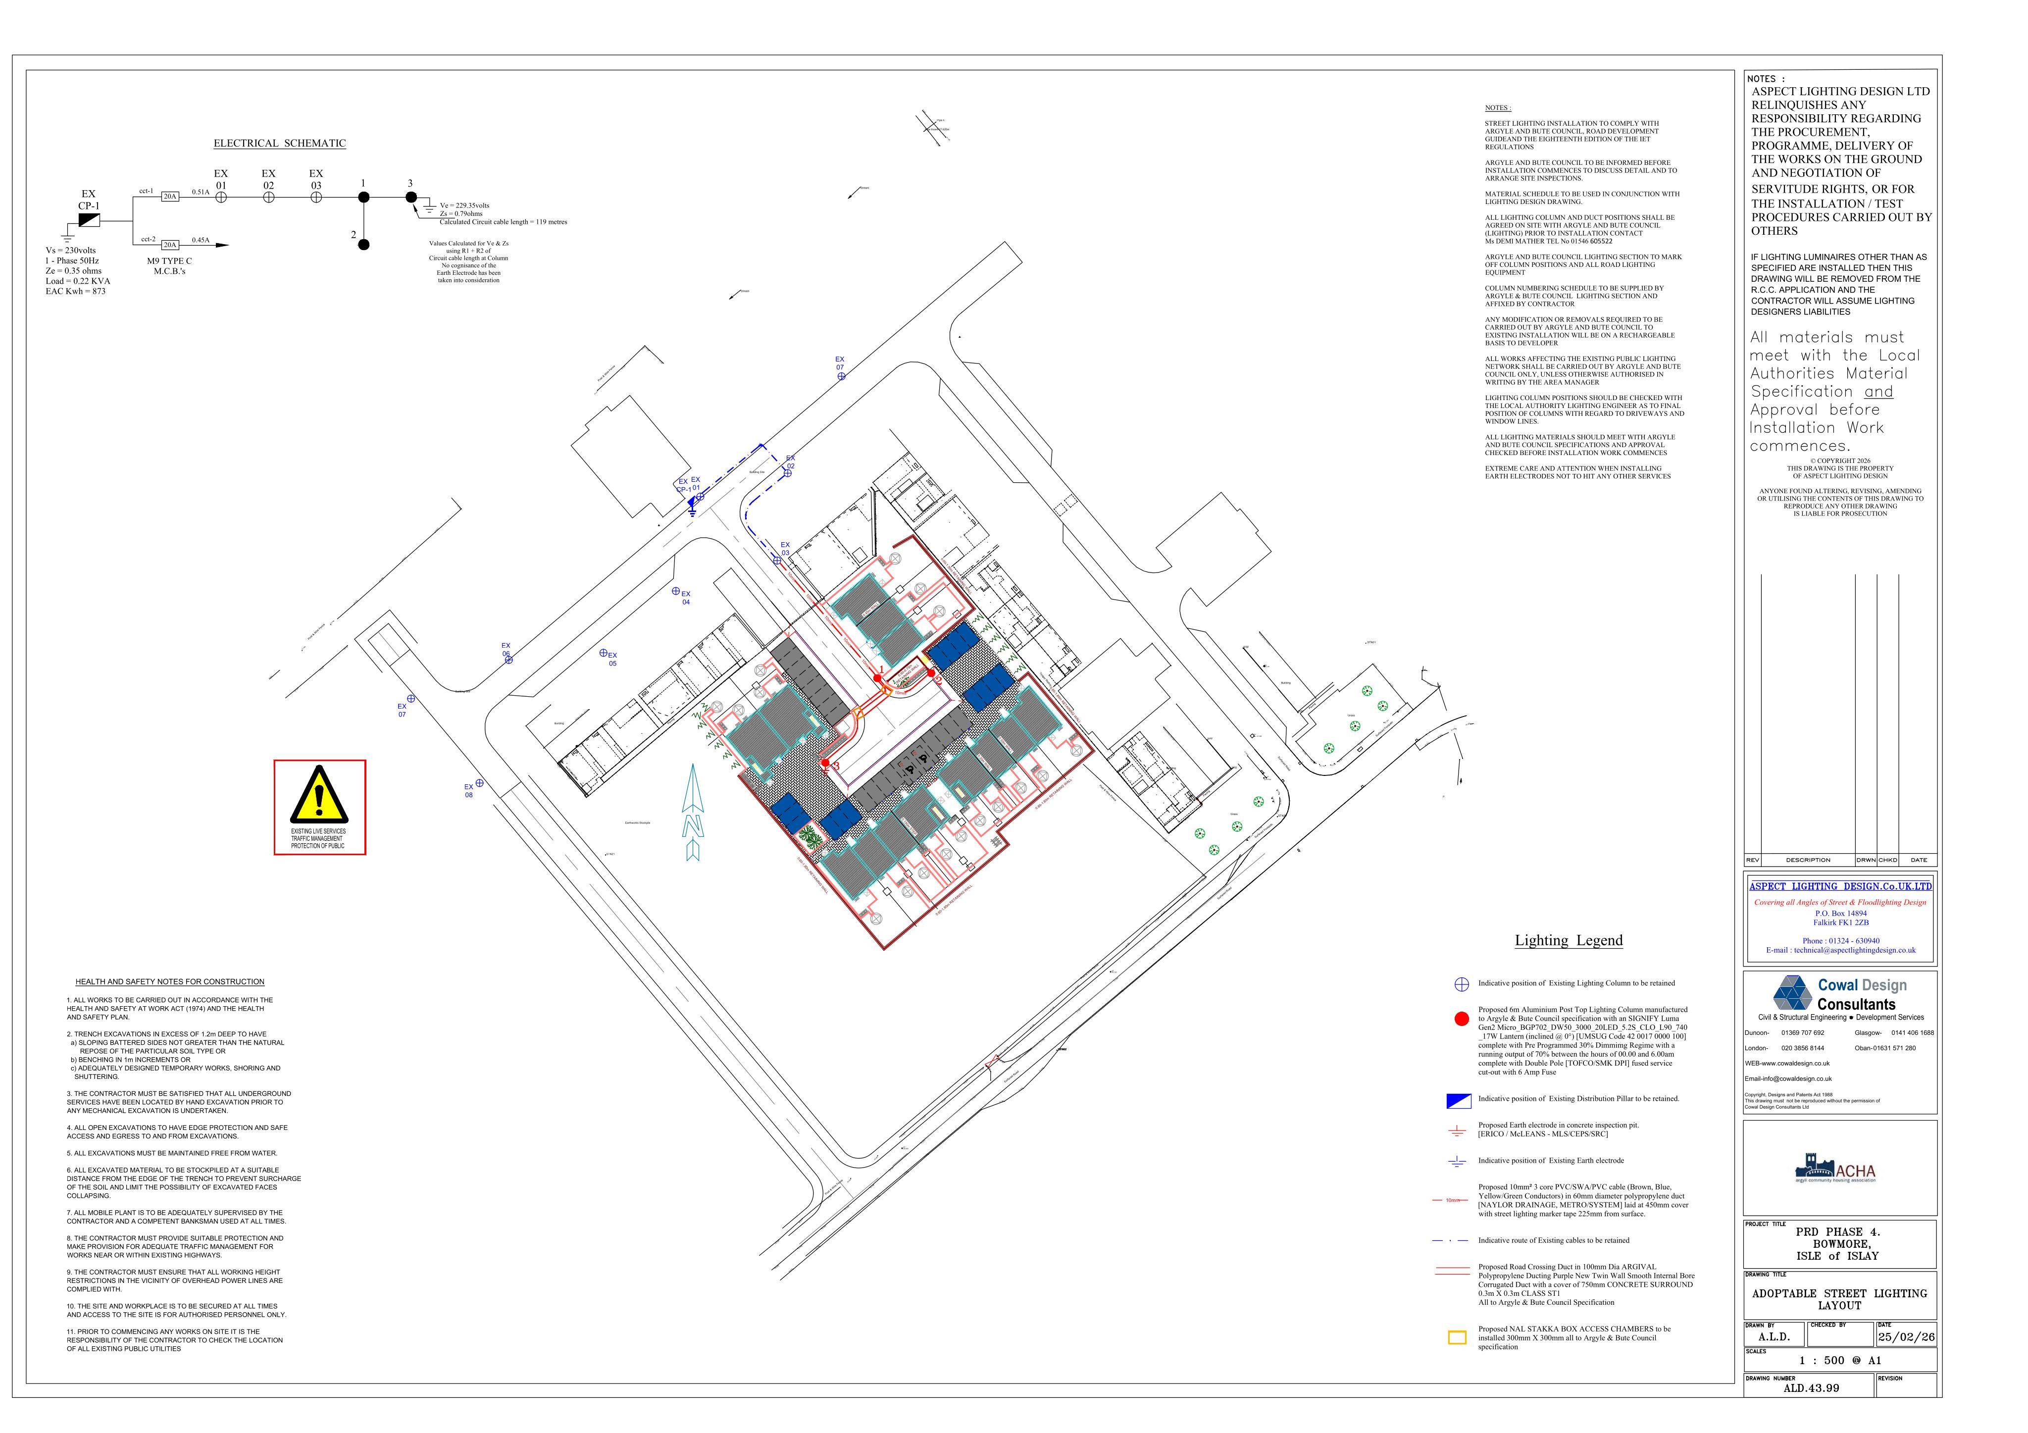Image resolution: width=2028 pixels, height=1433 pixels.
Task: Click road crossing duct double-line legend symbol
Action: click(1451, 1271)
